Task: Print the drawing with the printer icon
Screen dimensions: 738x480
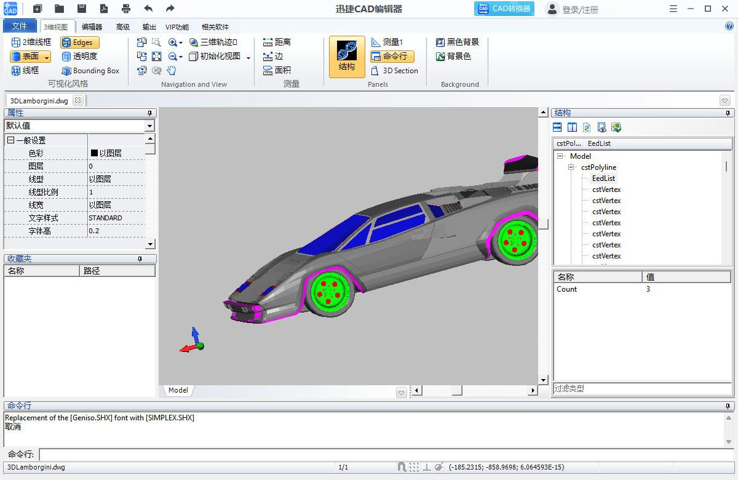Action: (126, 9)
